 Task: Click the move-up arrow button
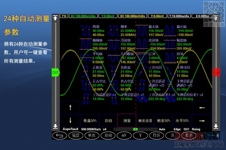point(70,107)
